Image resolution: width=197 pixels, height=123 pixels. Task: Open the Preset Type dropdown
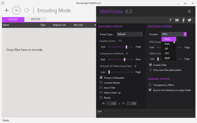[x=130, y=34]
